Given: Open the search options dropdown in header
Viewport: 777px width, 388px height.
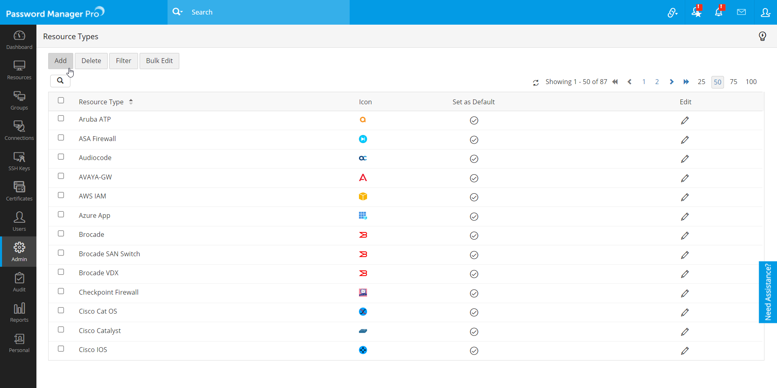Looking at the screenshot, I should (177, 12).
